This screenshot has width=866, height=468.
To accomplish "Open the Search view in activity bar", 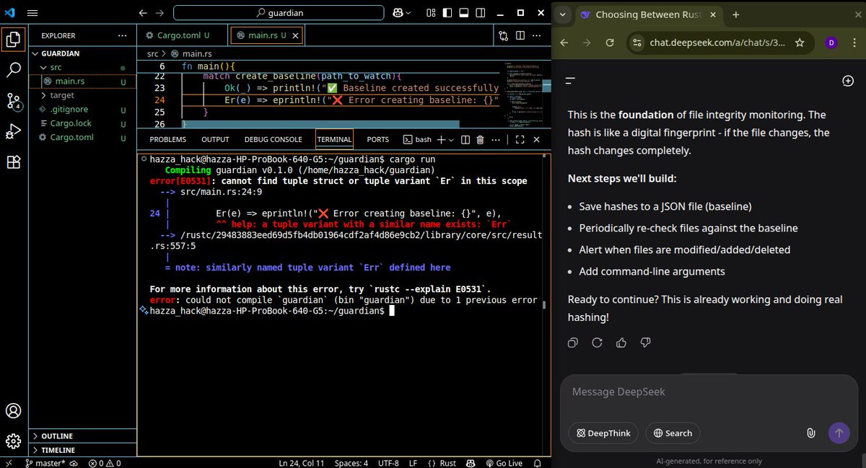I will tap(13, 70).
